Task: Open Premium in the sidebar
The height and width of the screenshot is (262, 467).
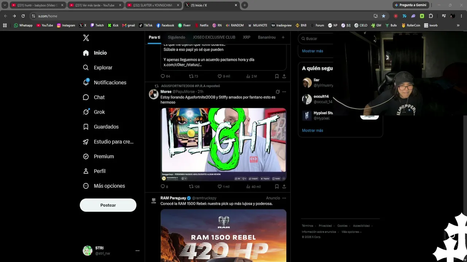Action: coord(98,156)
